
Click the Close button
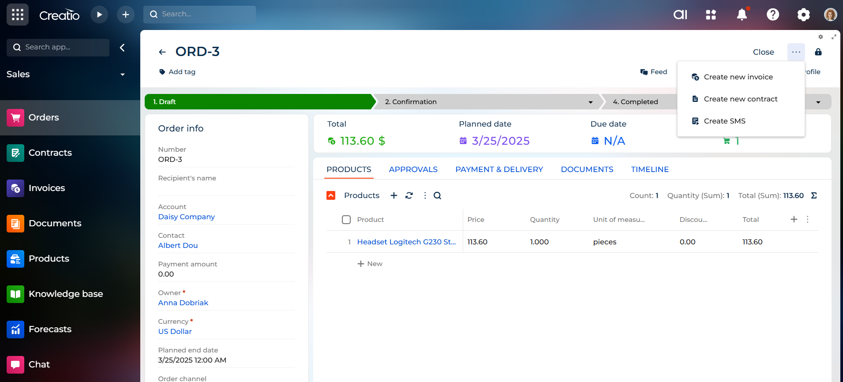764,52
